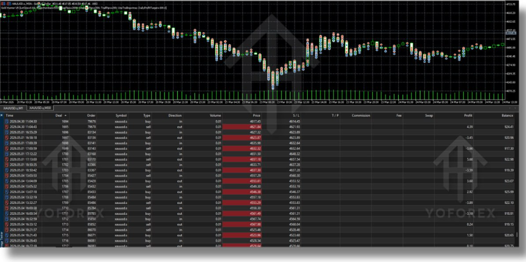Click the sell icon of deal 1702
This screenshot has height=262, width=526.
point(7,165)
